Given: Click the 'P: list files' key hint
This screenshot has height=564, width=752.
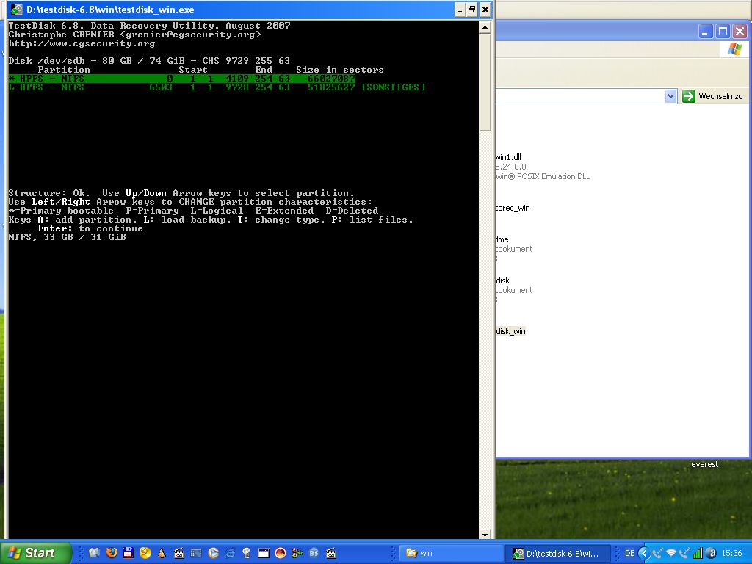Looking at the screenshot, I should 372,220.
